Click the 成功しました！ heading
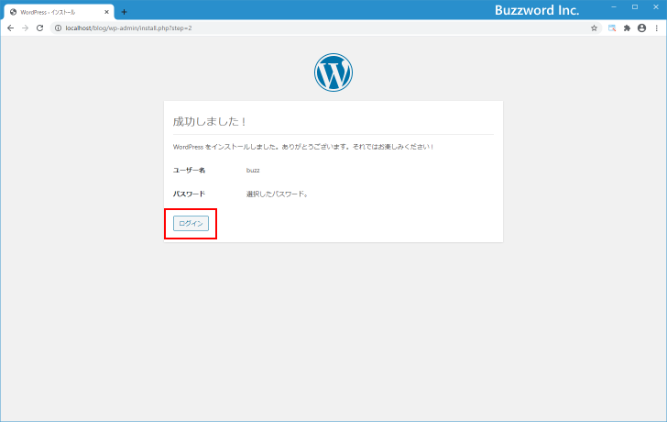The width and height of the screenshot is (667, 422). pyautogui.click(x=210, y=122)
